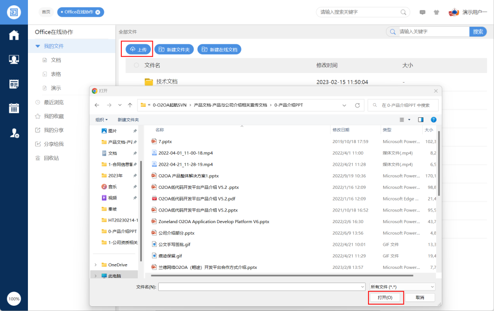Open the 组织 dropdown menu
This screenshot has width=494, height=311.
(101, 120)
